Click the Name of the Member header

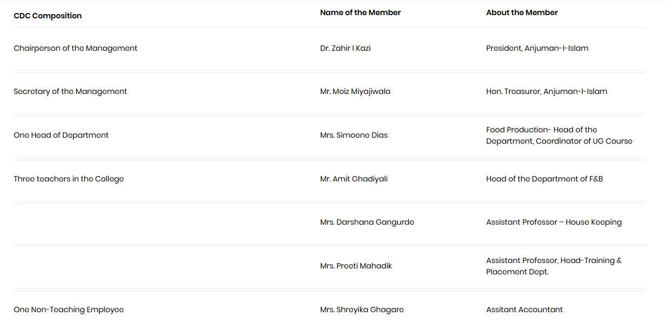pos(360,12)
